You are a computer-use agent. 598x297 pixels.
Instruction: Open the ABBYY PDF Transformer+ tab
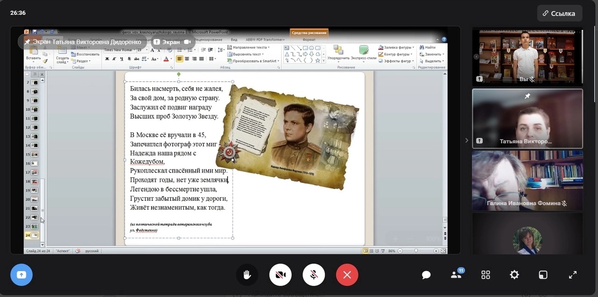click(265, 40)
